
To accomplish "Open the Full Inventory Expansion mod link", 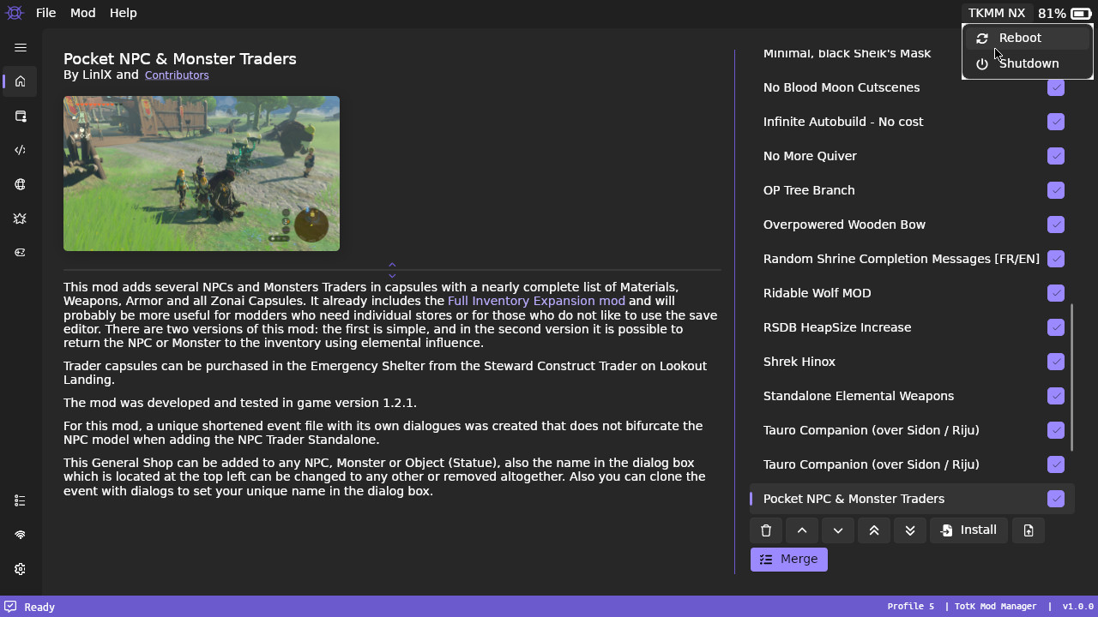I will pos(536,301).
